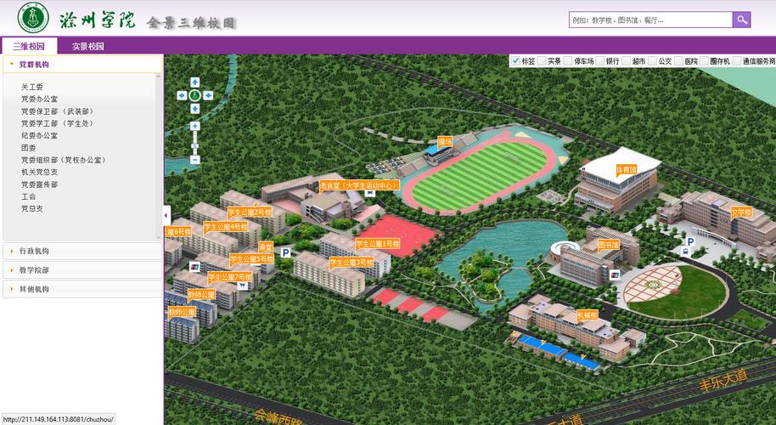Image resolution: width=776 pixels, height=425 pixels.
Task: Zoom in with the plus button
Action: 195,126
